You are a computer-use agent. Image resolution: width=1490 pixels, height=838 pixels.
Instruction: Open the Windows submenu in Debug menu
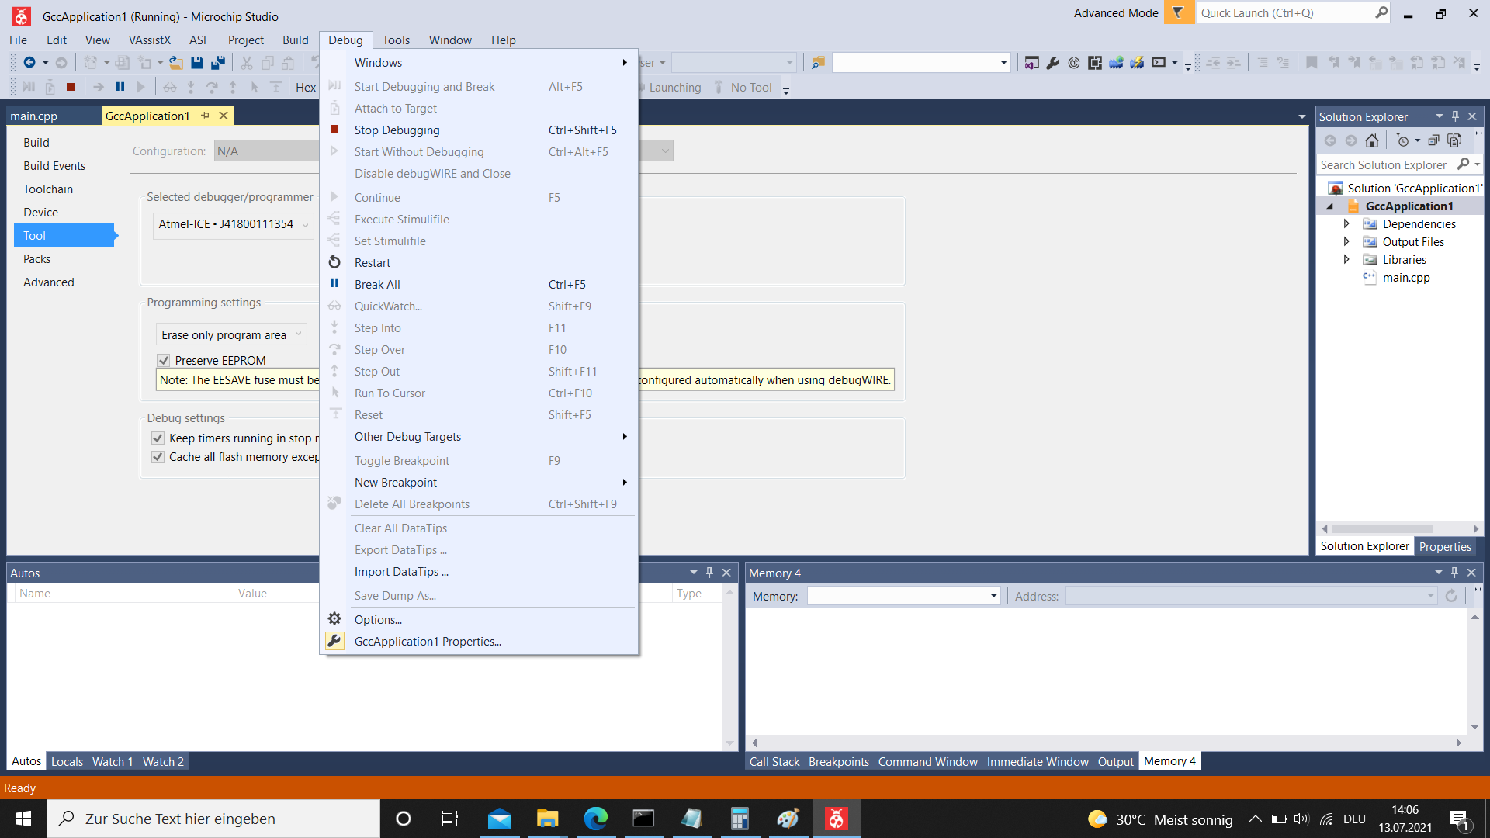pyautogui.click(x=479, y=63)
